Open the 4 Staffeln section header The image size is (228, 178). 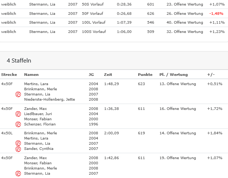(x=19, y=60)
